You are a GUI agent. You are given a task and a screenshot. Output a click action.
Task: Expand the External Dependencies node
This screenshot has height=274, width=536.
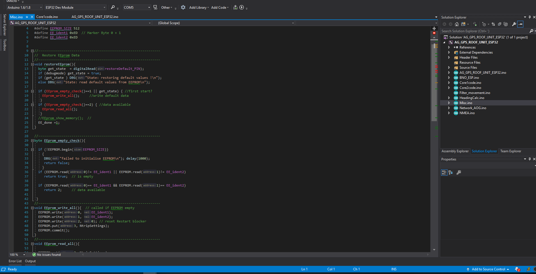coord(449,52)
